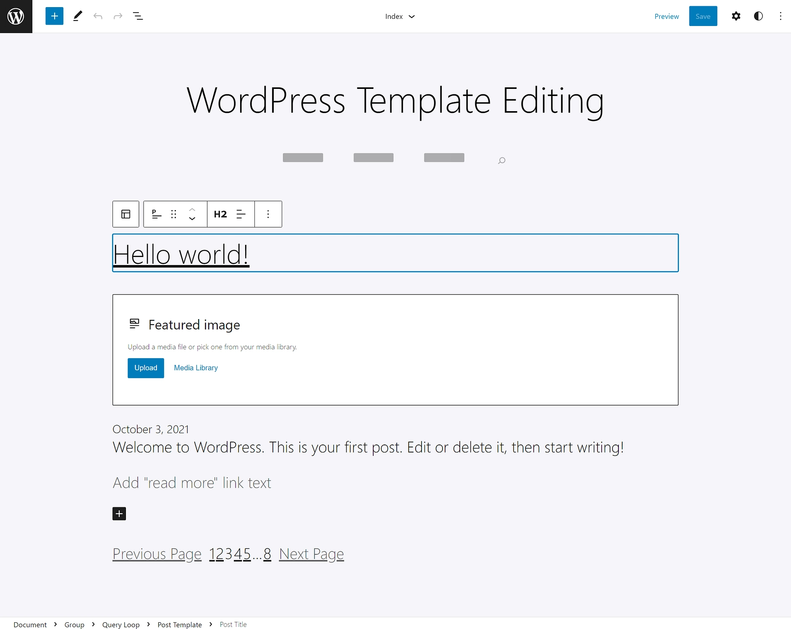Click the Previous Page link
Viewport: 791px width, 629px height.
tap(157, 554)
